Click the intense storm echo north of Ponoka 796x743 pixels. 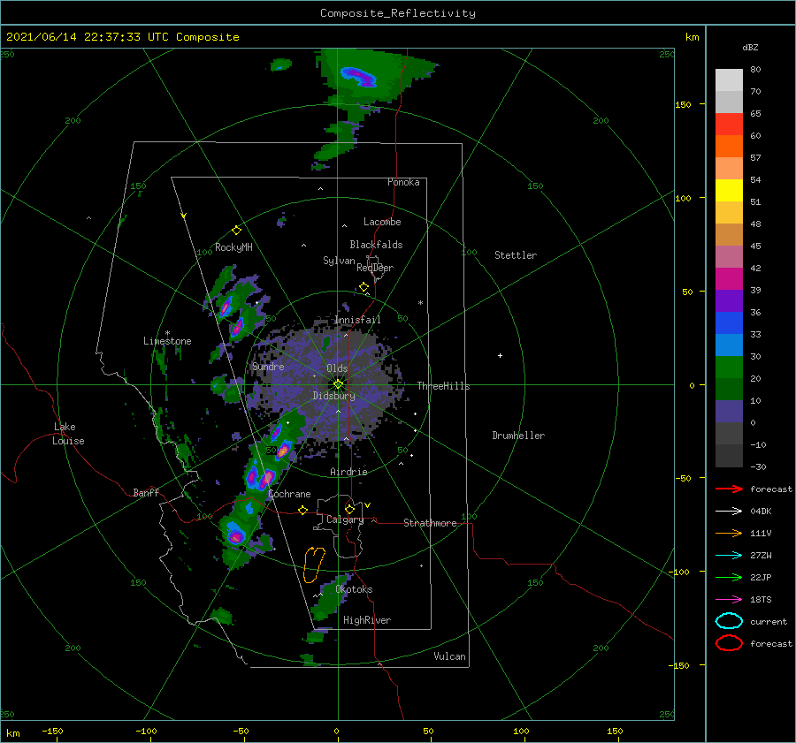(358, 77)
